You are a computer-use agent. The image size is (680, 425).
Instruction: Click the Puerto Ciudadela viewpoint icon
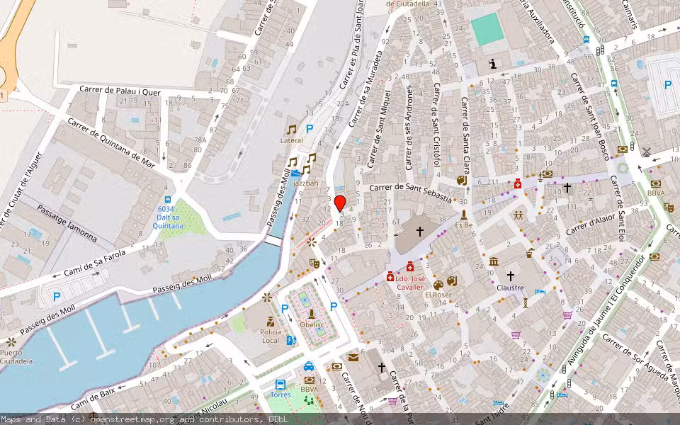tap(11, 341)
